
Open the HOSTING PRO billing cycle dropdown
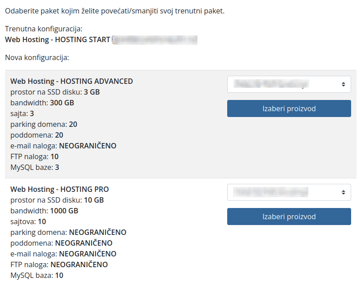(289, 192)
